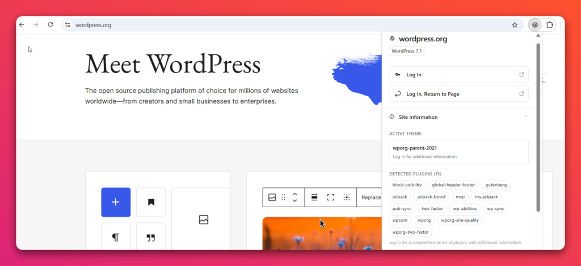Toggle the full-width alignment icon in block toolbar
The image size is (581, 266).
tap(331, 198)
